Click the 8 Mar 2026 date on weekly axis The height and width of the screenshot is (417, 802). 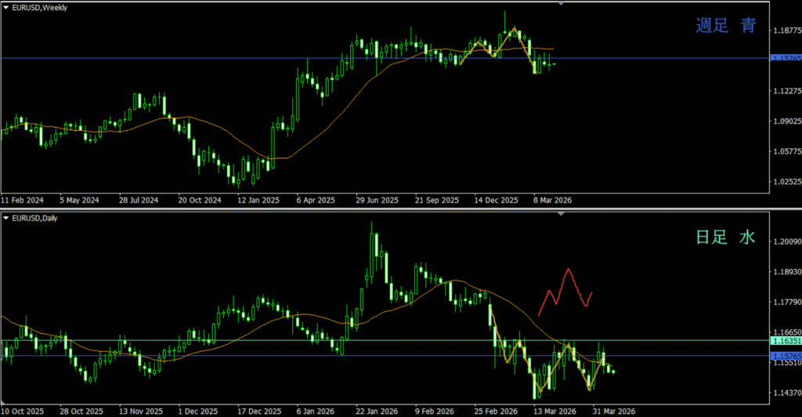pyautogui.click(x=552, y=200)
